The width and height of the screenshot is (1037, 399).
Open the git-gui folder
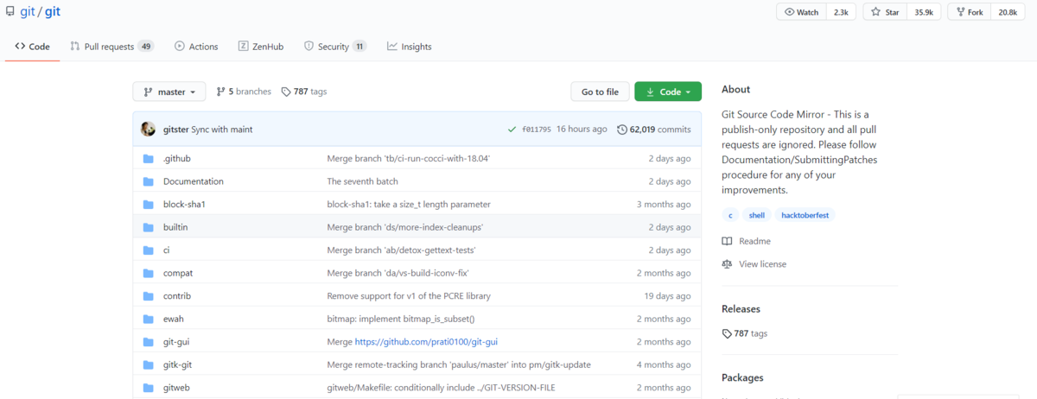(176, 342)
